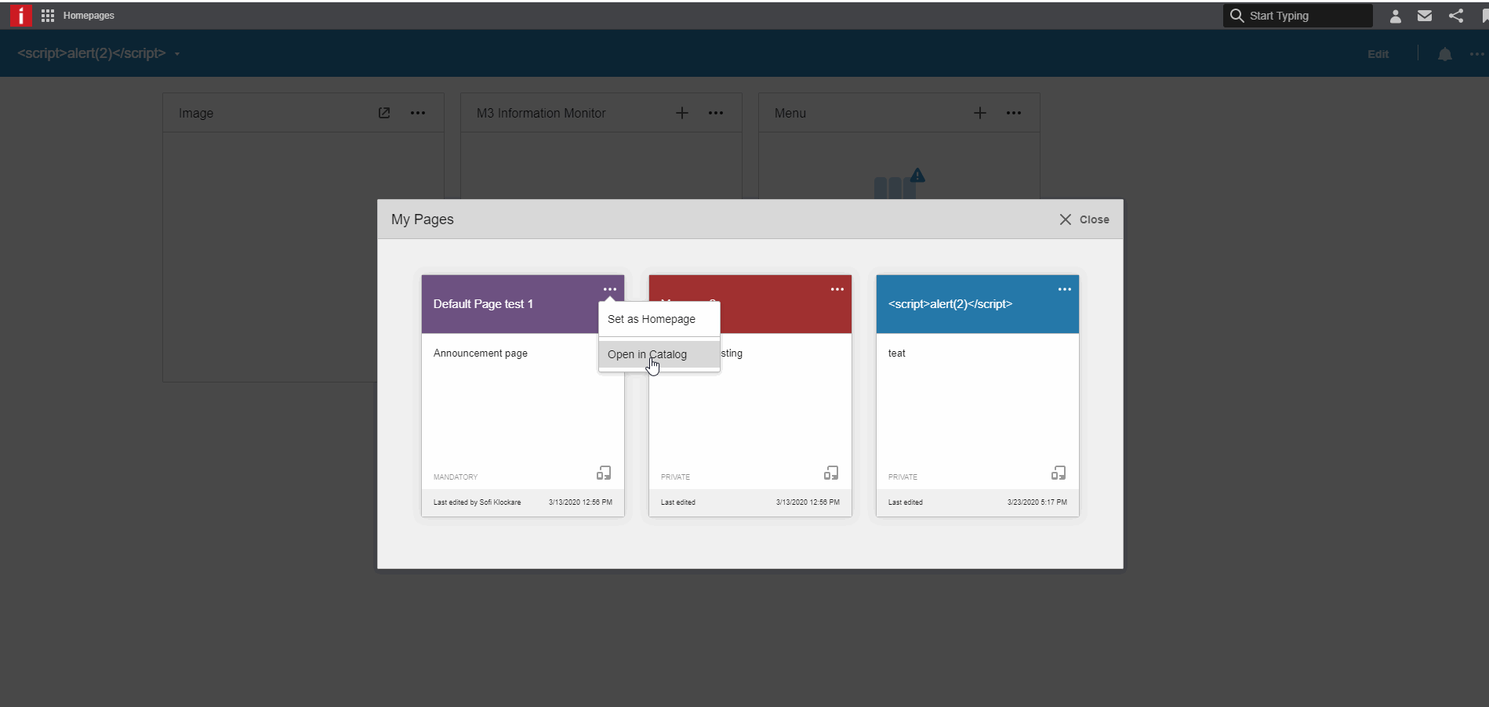Click the Infor red logo icon
Image resolution: width=1489 pixels, height=707 pixels.
click(21, 15)
